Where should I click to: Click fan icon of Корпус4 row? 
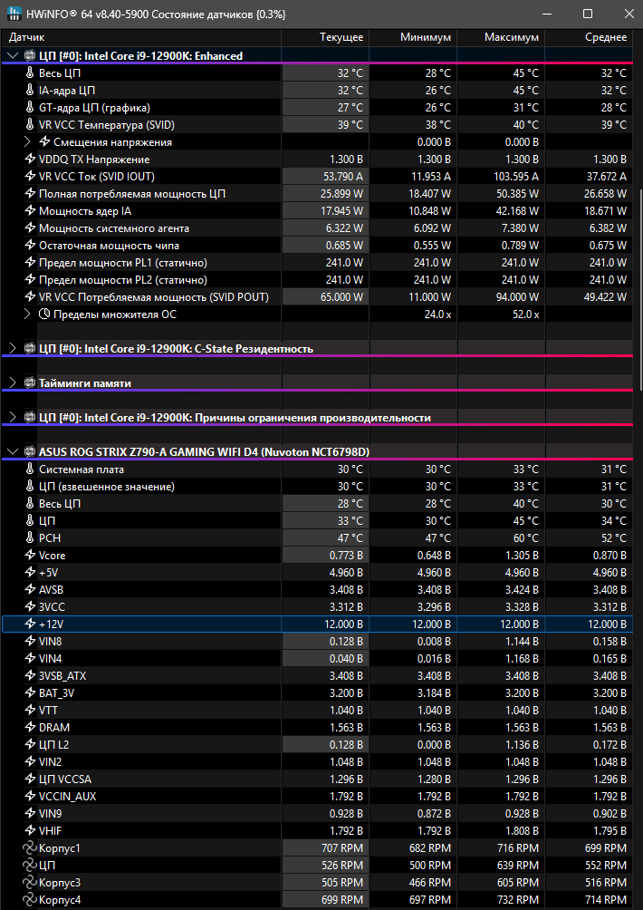pos(30,900)
